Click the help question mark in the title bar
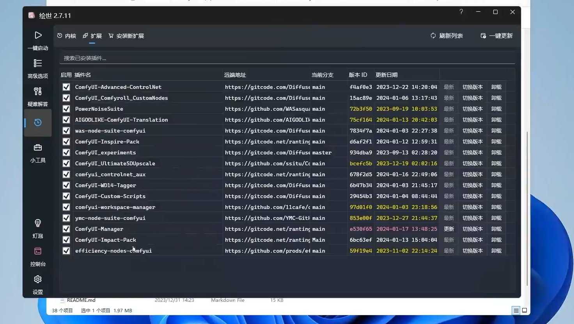 pyautogui.click(x=461, y=12)
